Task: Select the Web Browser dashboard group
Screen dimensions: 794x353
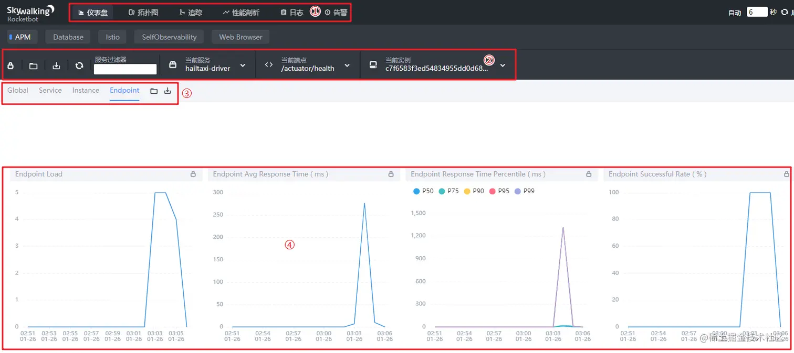Action: click(x=241, y=37)
